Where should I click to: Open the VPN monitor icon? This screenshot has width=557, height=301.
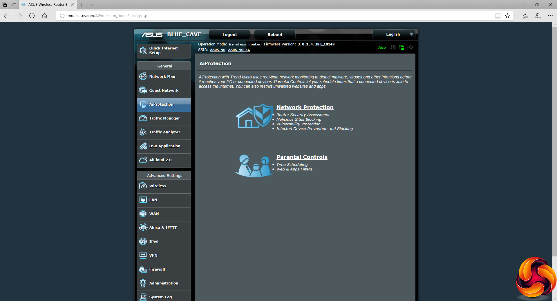coord(143,255)
